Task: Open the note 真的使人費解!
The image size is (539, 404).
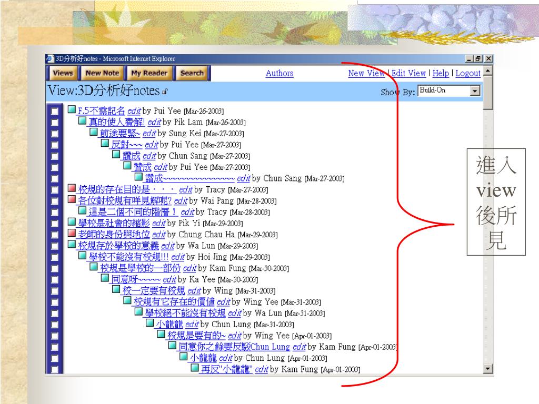Action: tap(116, 122)
